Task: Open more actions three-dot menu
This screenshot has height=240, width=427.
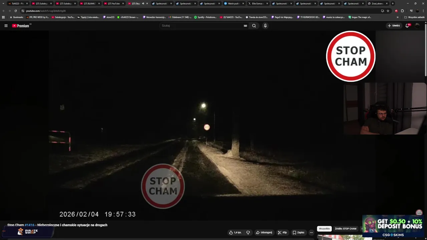Action: pos(311,232)
